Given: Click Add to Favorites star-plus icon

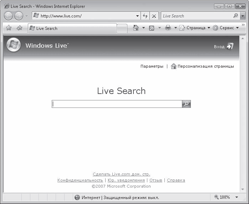Looking at the screenshot, I should pyautogui.click(x=19, y=28).
